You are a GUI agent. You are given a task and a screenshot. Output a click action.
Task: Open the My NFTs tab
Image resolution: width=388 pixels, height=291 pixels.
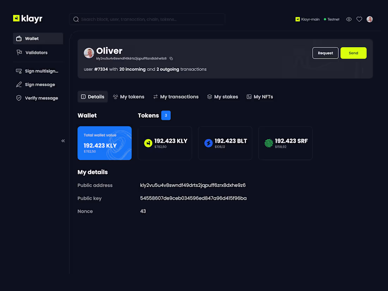click(x=260, y=96)
